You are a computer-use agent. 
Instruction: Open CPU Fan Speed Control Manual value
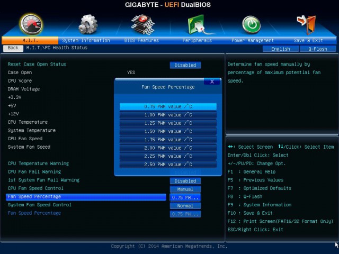(x=185, y=189)
